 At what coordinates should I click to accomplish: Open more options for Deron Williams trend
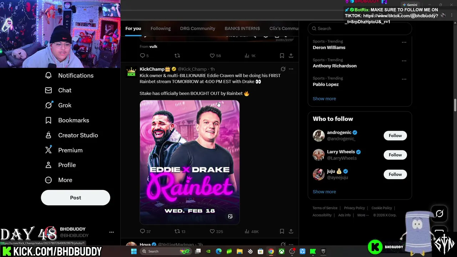coord(404,42)
